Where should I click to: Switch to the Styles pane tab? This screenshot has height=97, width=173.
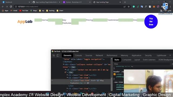[117, 60]
